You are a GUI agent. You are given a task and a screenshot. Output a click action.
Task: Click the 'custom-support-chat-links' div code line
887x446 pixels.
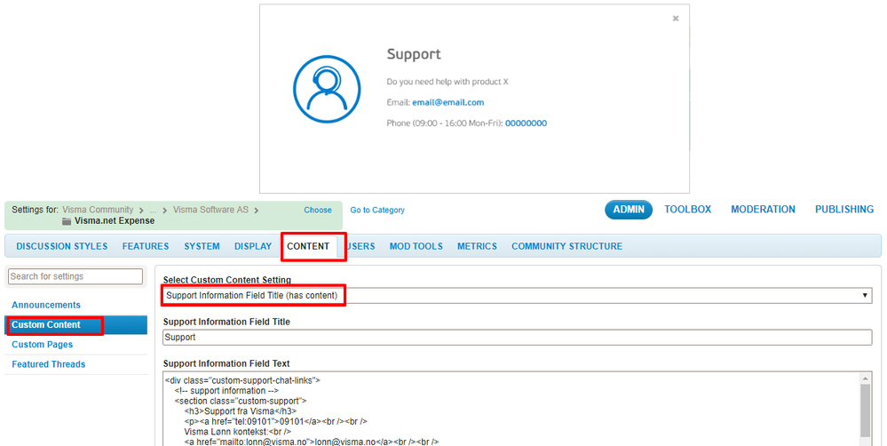coord(242,381)
